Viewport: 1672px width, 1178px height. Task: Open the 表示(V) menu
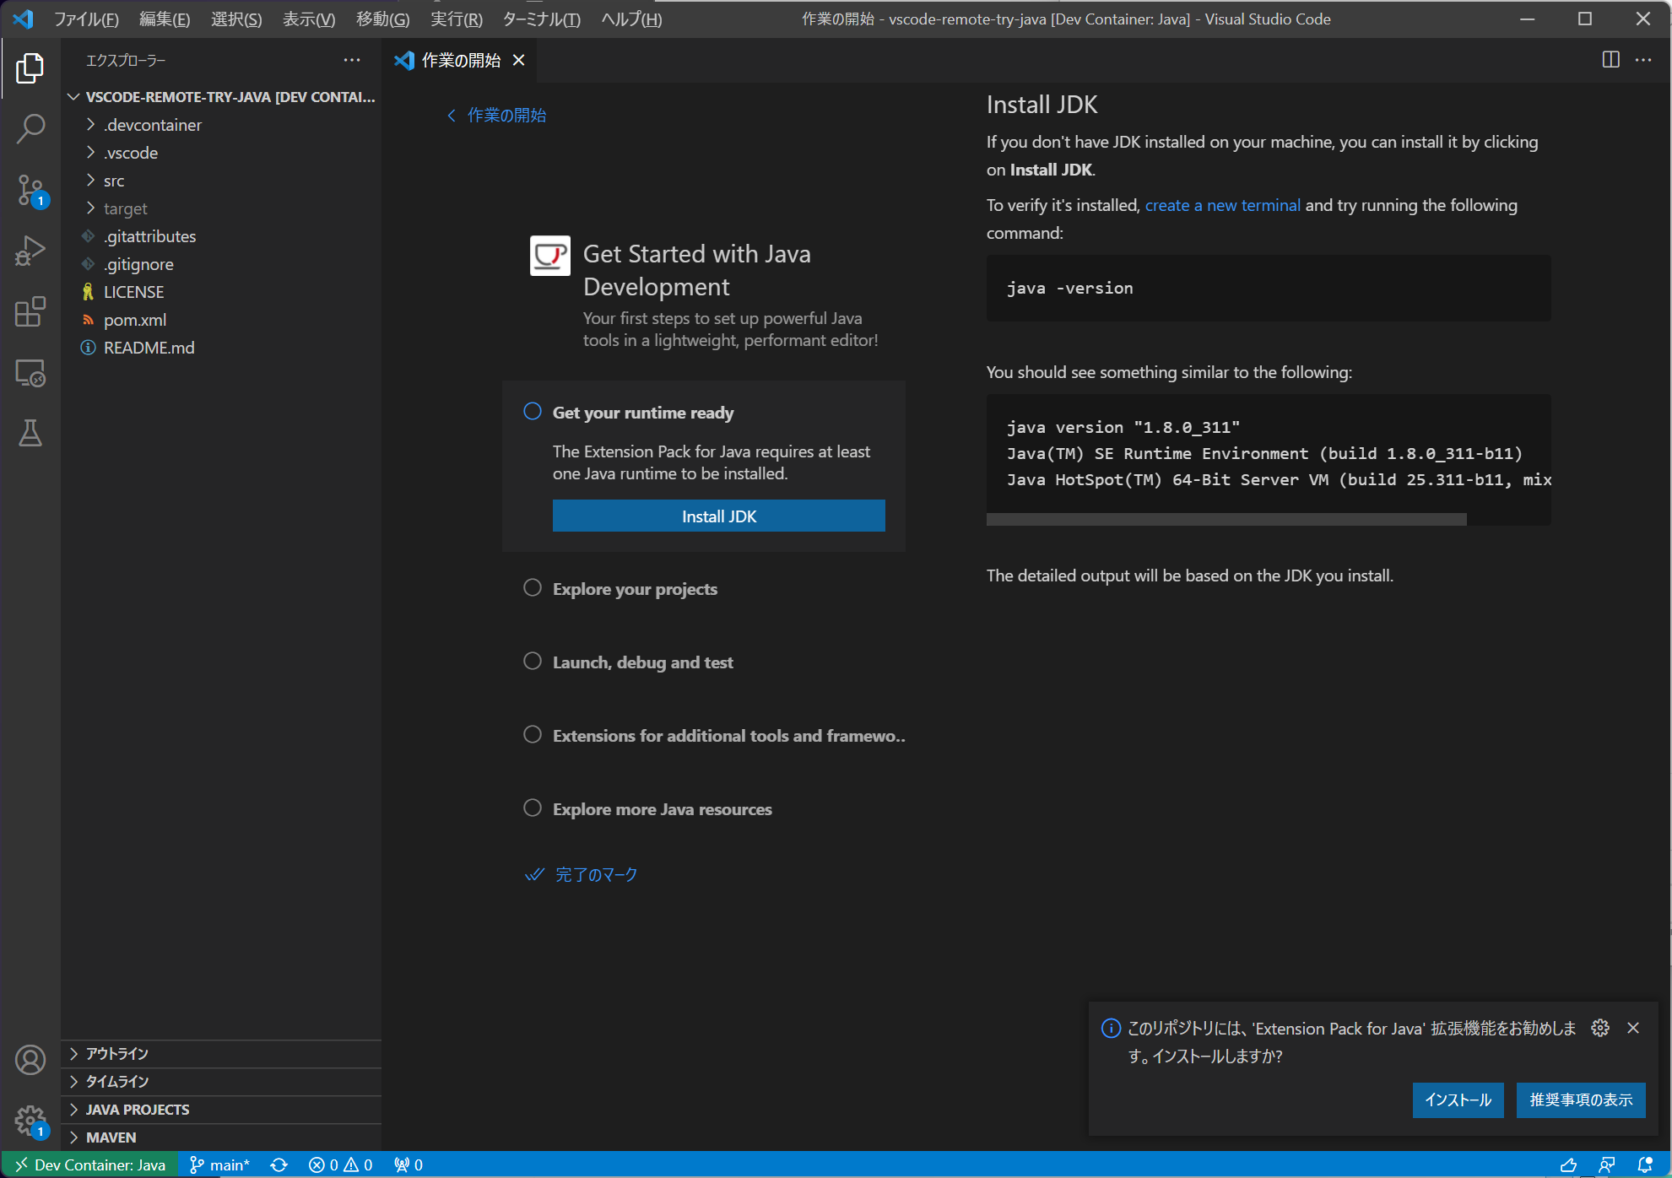pyautogui.click(x=308, y=19)
